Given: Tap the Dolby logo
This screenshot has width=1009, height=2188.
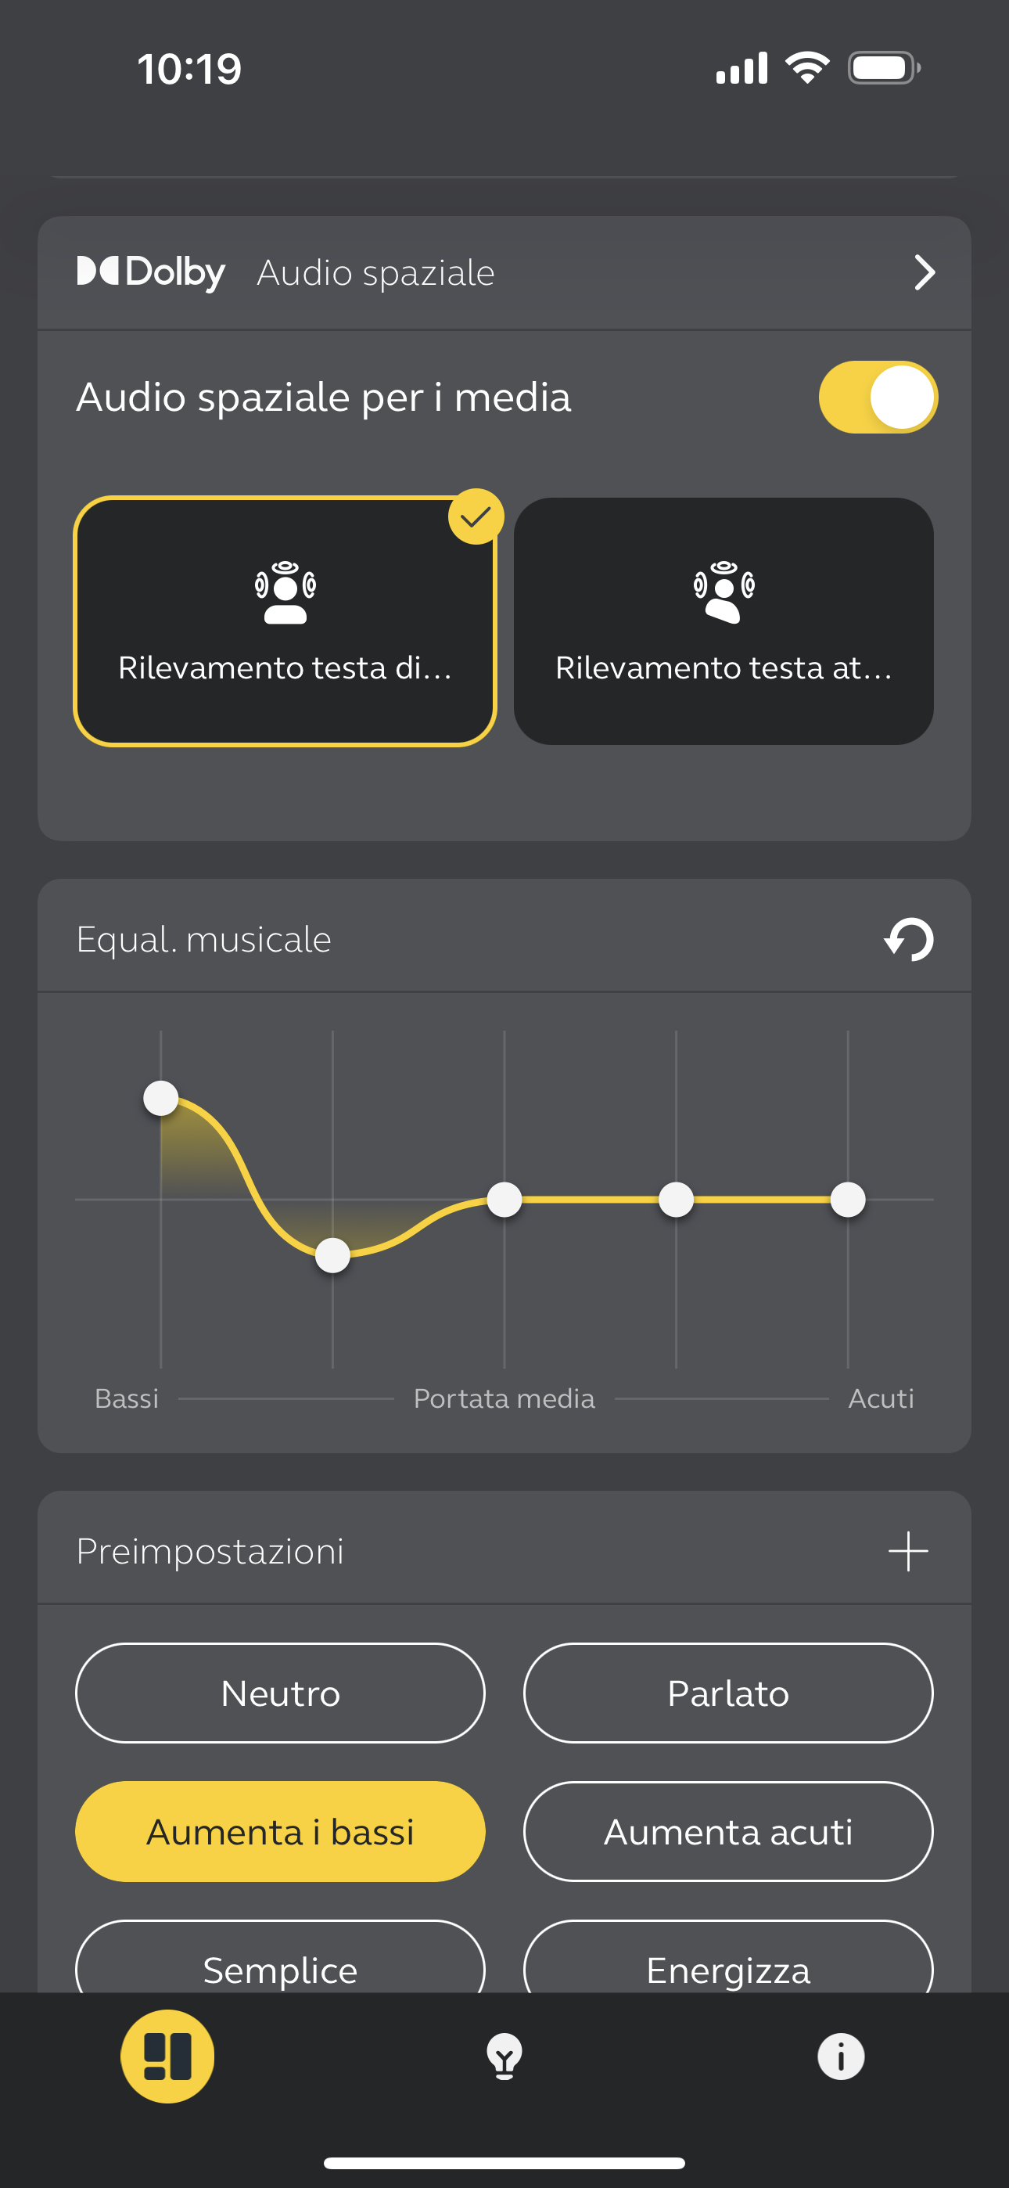Looking at the screenshot, I should pyautogui.click(x=151, y=272).
